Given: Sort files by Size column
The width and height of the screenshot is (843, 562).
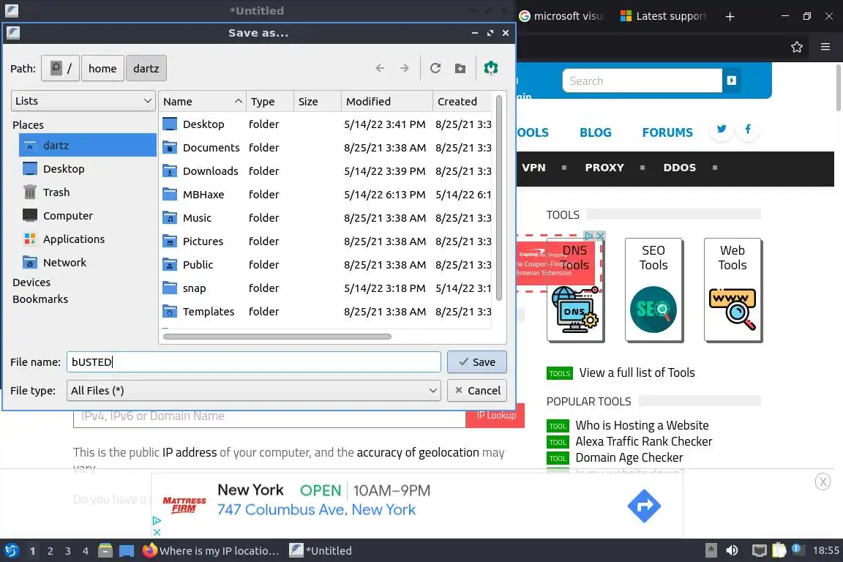Looking at the screenshot, I should pyautogui.click(x=317, y=101).
